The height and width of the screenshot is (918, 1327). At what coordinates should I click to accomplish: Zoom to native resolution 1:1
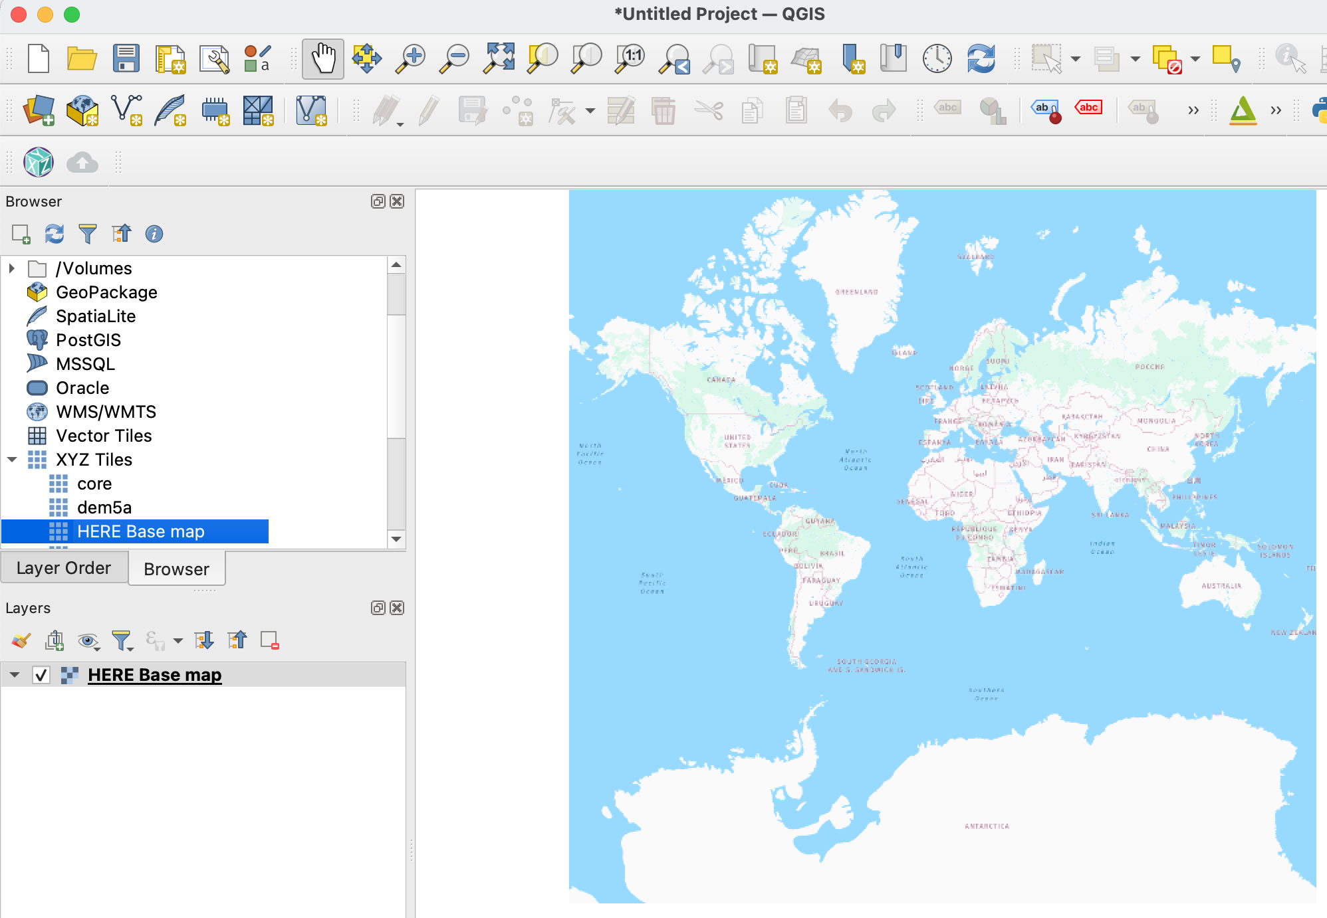coord(630,58)
